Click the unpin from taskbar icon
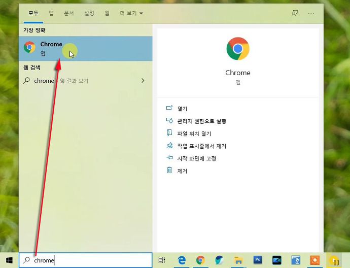 coord(169,146)
